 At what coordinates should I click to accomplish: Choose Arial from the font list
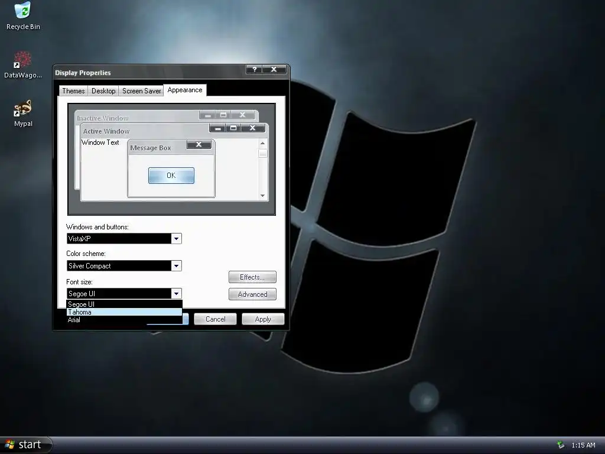(x=124, y=320)
